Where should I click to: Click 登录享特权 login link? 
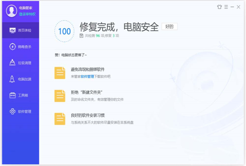pos(27,14)
